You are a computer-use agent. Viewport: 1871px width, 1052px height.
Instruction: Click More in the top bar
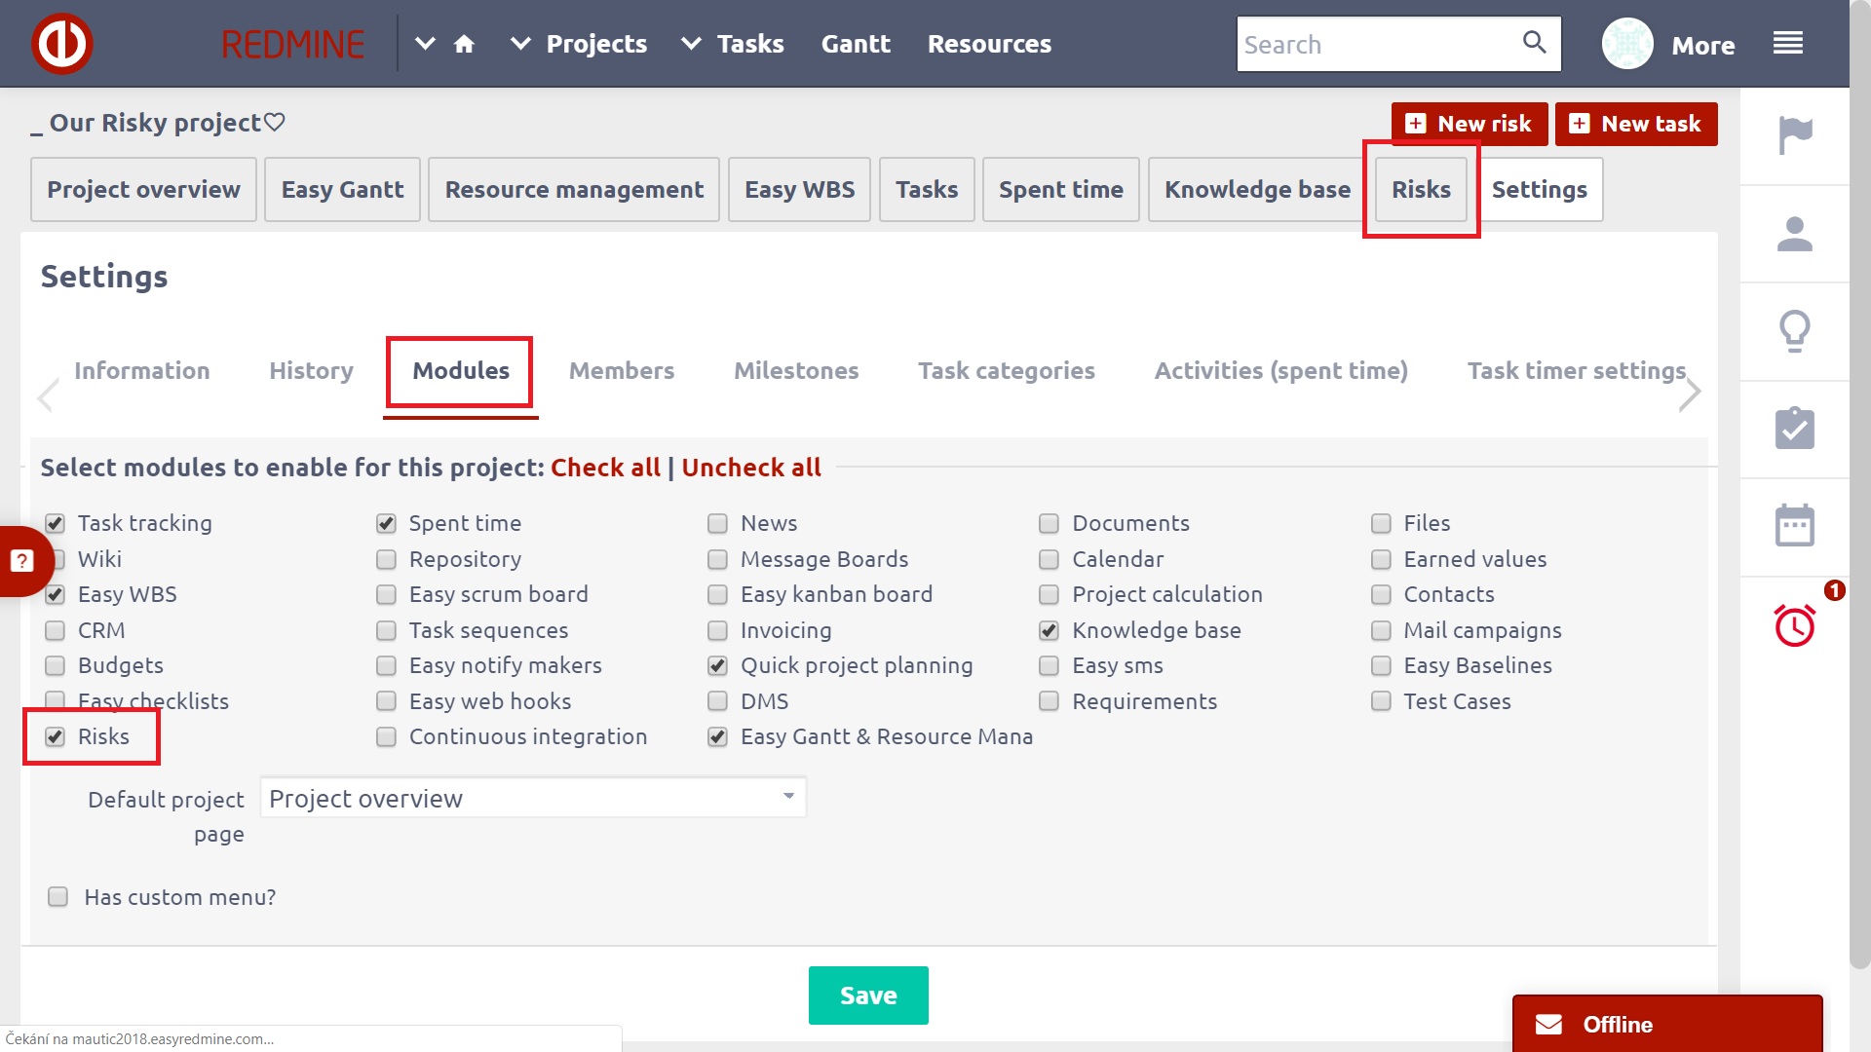coord(1703,45)
